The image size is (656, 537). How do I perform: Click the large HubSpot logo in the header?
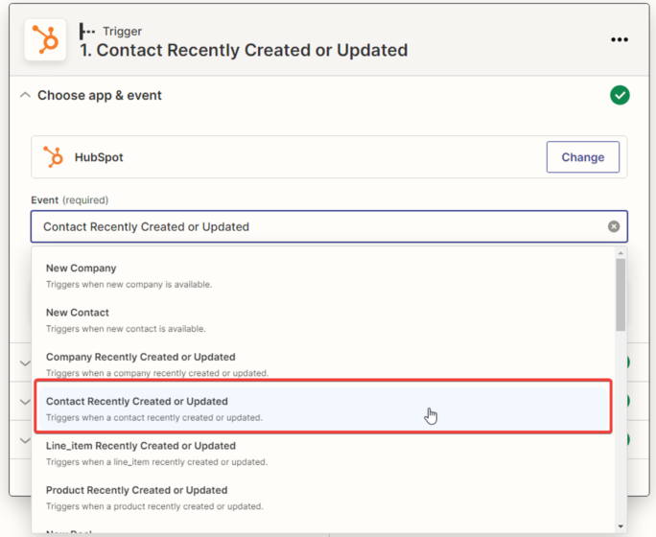coord(45,40)
